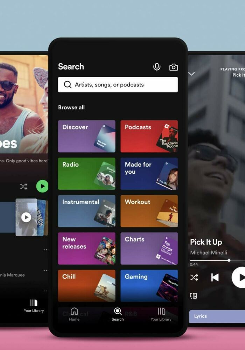The width and height of the screenshot is (245, 350).
Task: Open the camera scan icon
Action: point(173,67)
